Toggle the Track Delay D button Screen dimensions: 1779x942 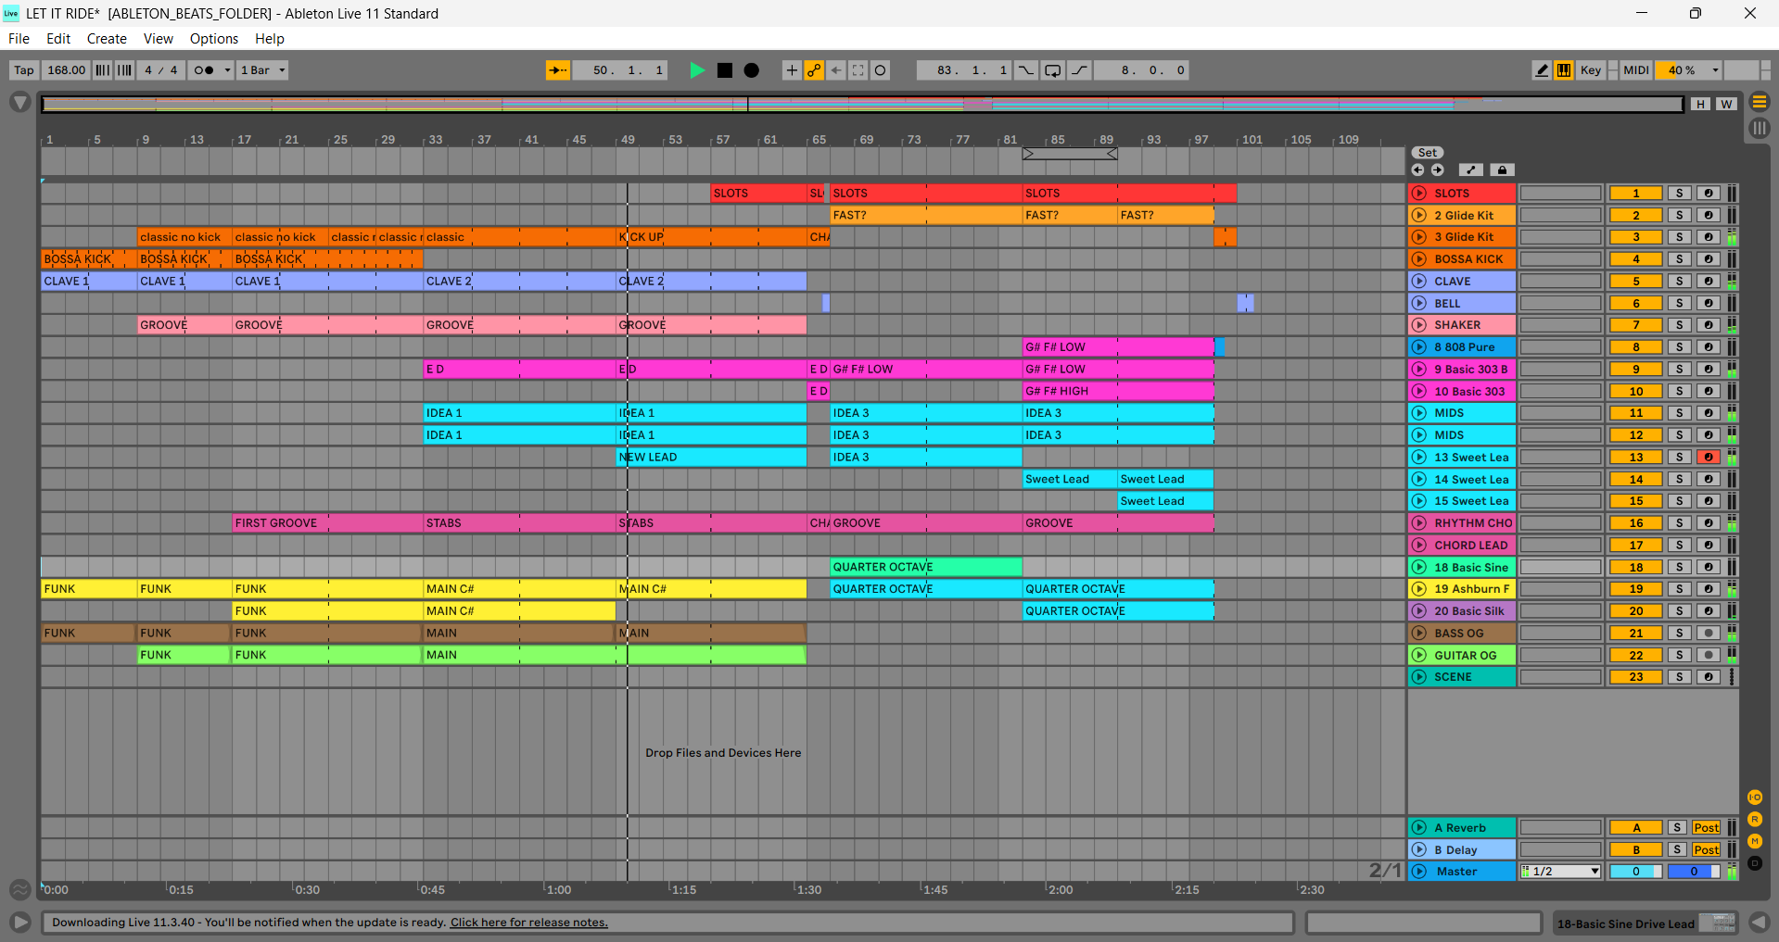tap(1755, 863)
